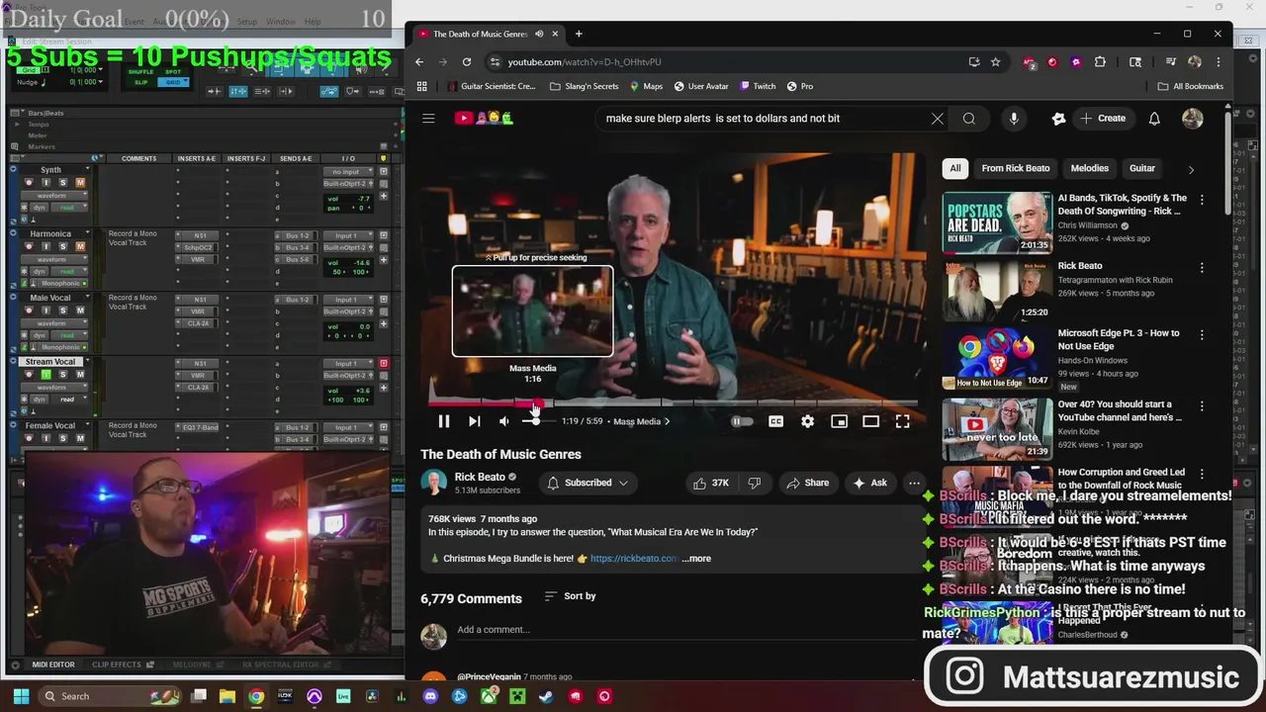Viewport: 1266px width, 712px height.
Task: Open a new Chrome tab
Action: 579,34
